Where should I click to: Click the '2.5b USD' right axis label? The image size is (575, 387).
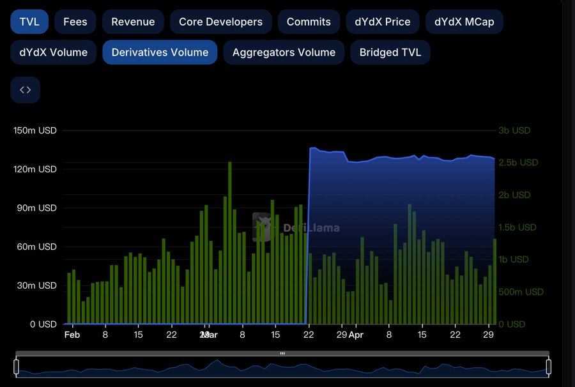[518, 162]
